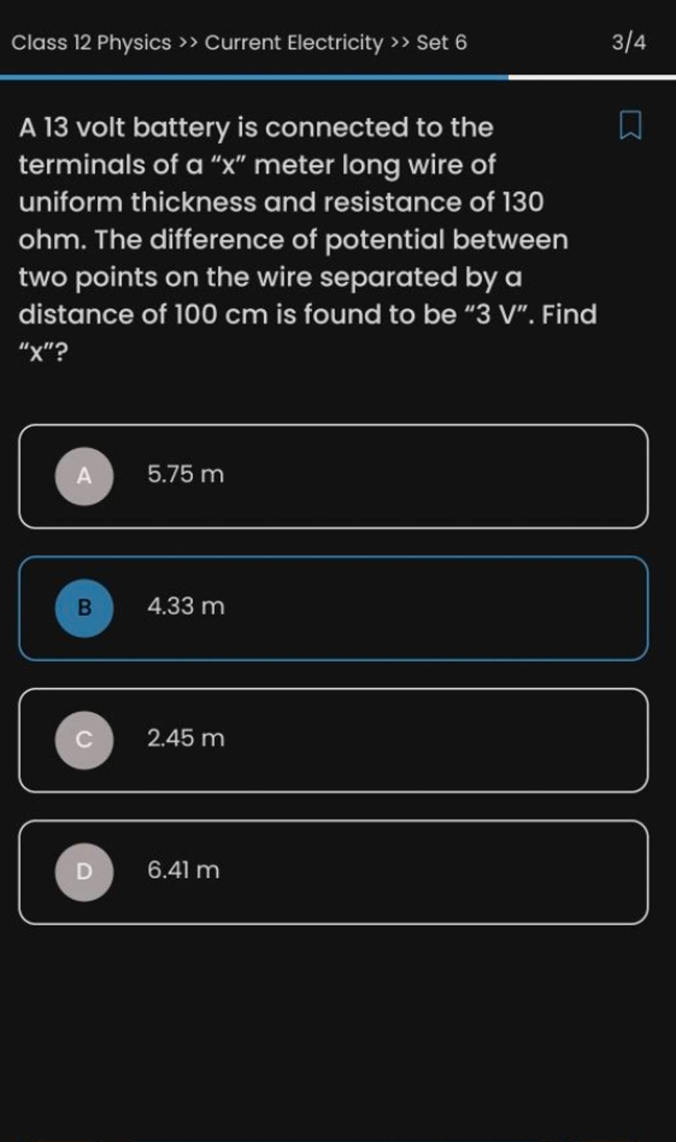676x1142 pixels.
Task: Open the Current Electricity breadcrumb
Action: coord(294,43)
